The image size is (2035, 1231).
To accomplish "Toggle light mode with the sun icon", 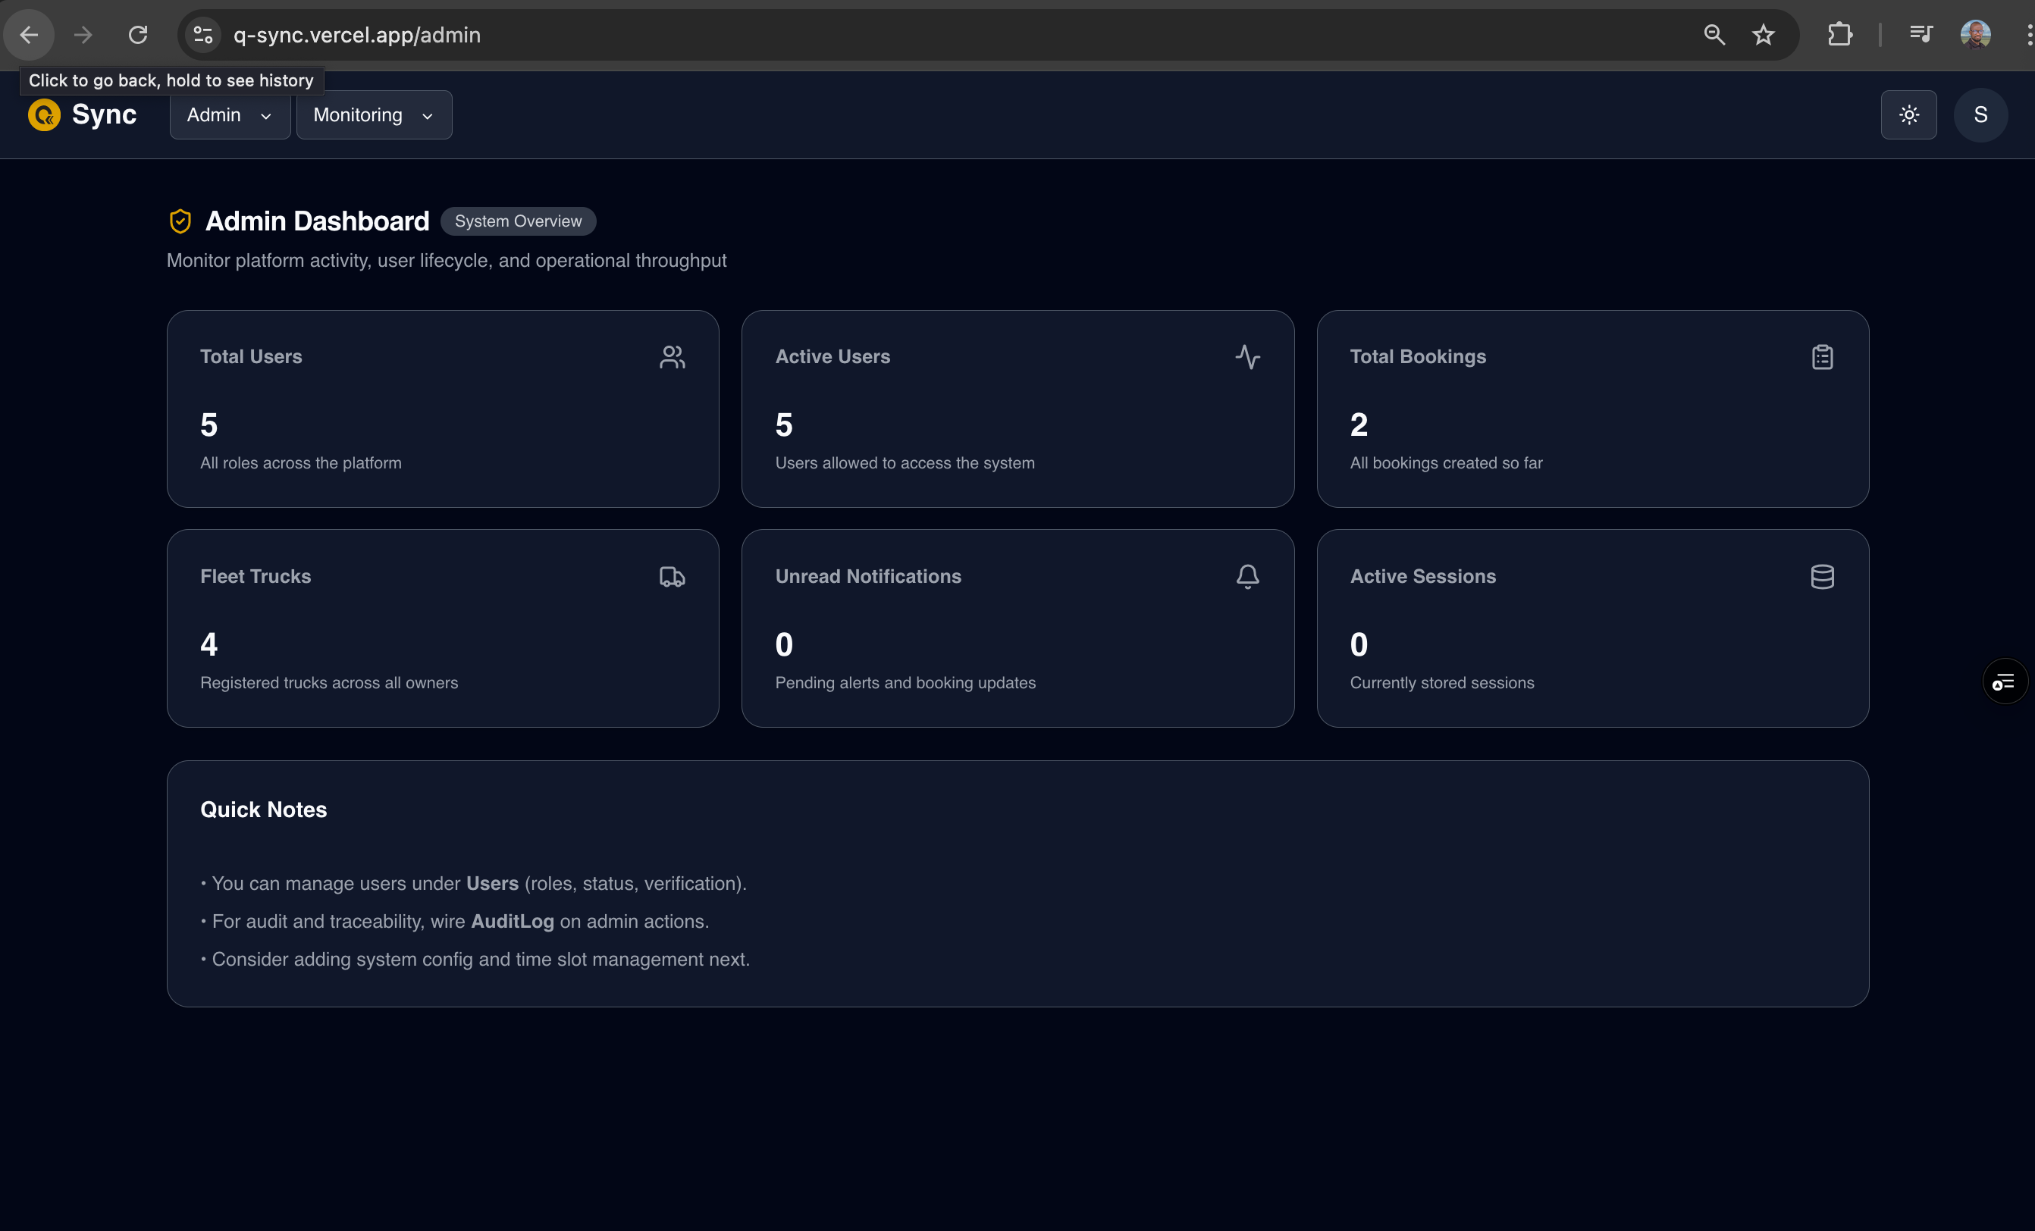I will coord(1908,114).
